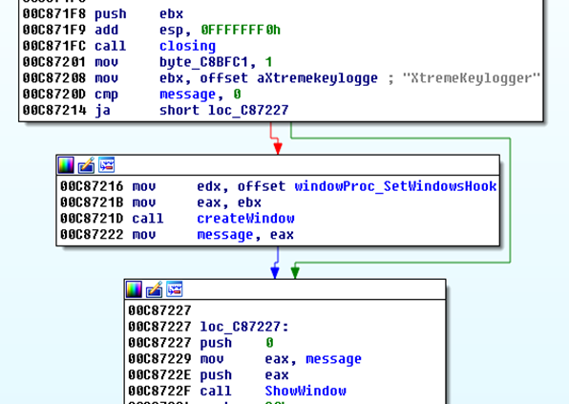Click the node color icon in windowProc block
This screenshot has width=569, height=404.
tap(66, 165)
